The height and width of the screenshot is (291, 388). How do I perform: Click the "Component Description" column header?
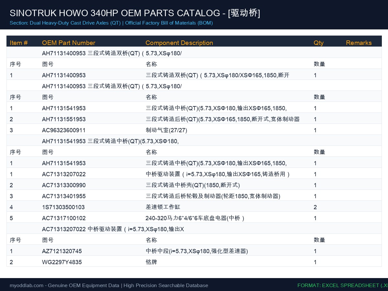[179, 43]
